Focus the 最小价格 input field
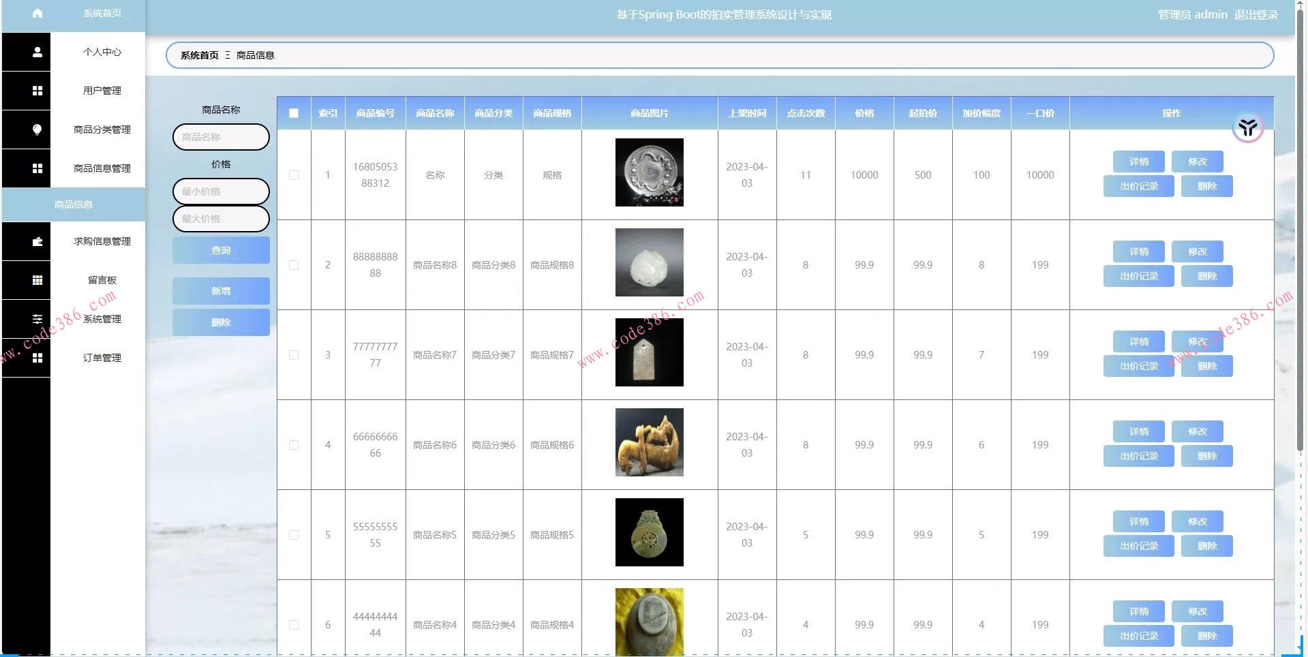1308x657 pixels. (x=221, y=192)
